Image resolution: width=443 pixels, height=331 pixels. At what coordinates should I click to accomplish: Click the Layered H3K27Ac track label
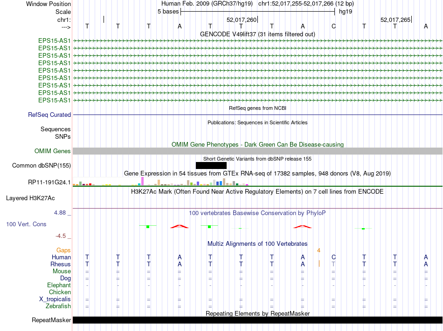30,198
